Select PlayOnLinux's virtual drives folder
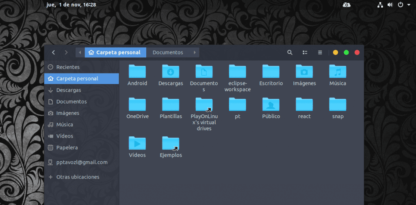Image resolution: width=416 pixels, height=205 pixels. (204, 105)
